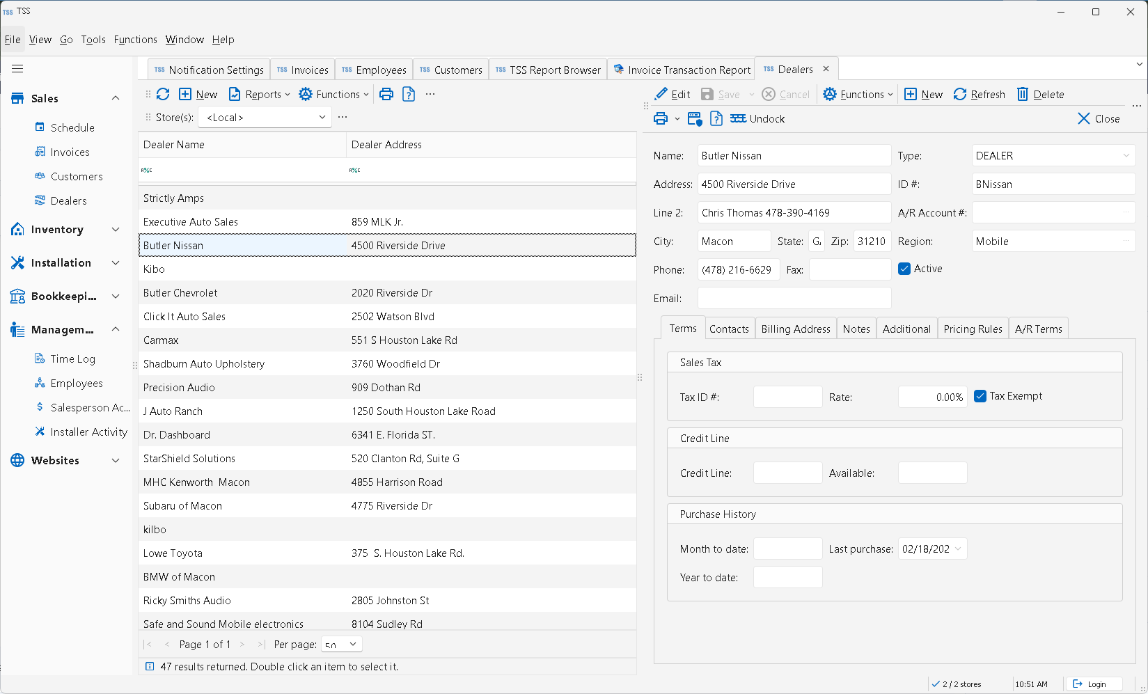
Task: Switch to the Notification Settings tab
Action: point(209,70)
